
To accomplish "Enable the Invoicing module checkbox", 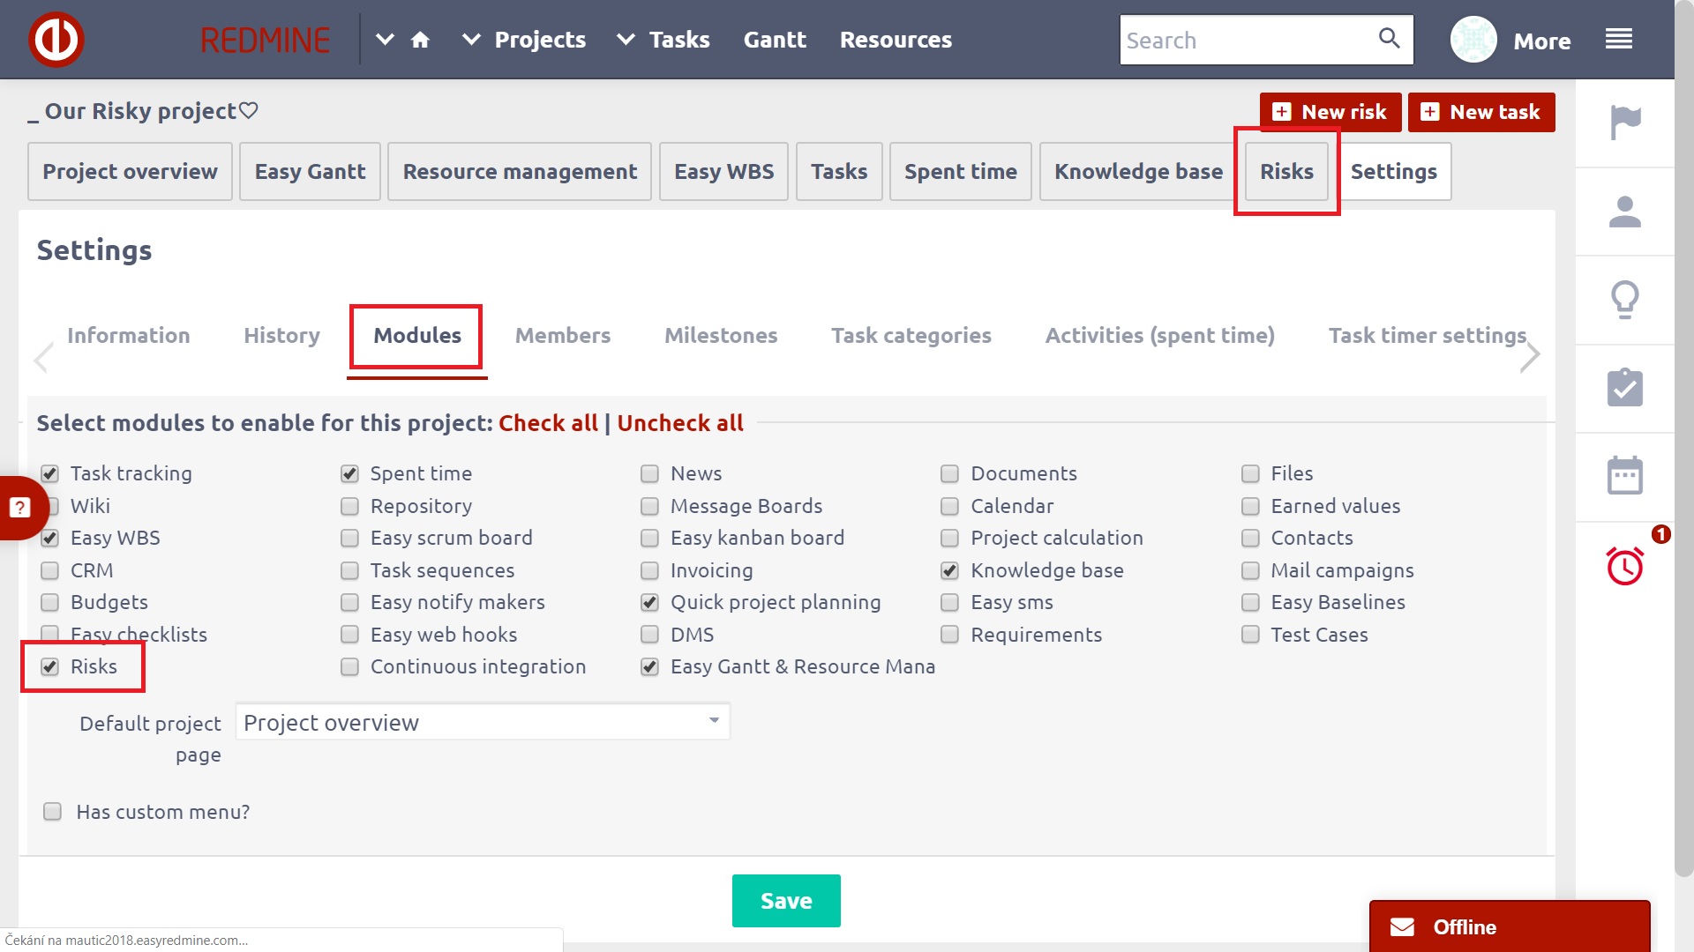I will (650, 571).
